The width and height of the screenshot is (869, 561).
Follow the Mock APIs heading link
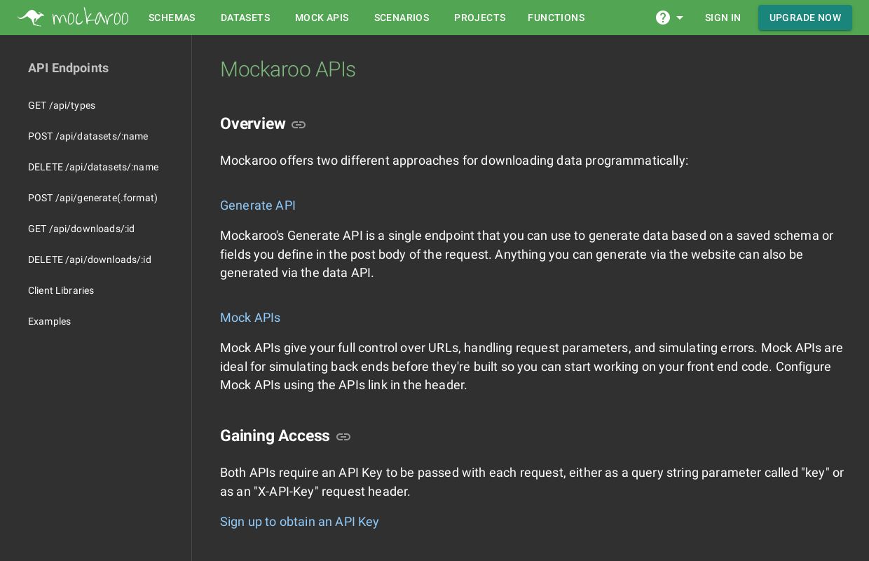click(x=250, y=318)
